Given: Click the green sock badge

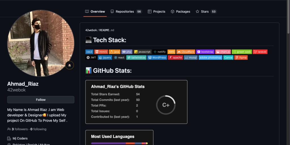Looking at the screenshot, I should 242,52.
